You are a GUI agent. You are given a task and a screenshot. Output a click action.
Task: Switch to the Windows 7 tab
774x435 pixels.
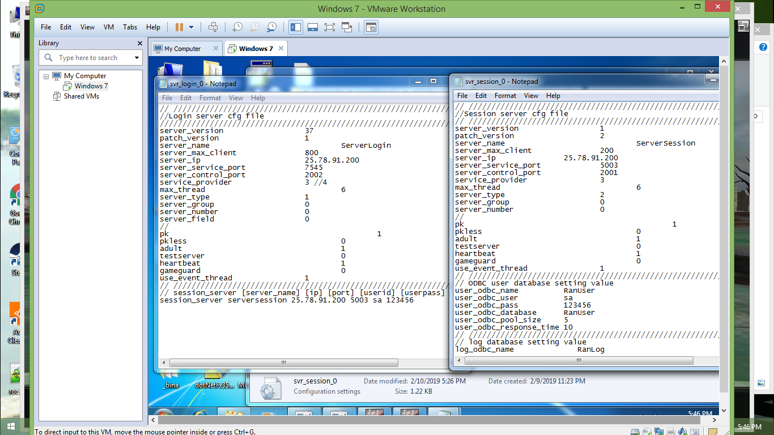click(x=256, y=49)
